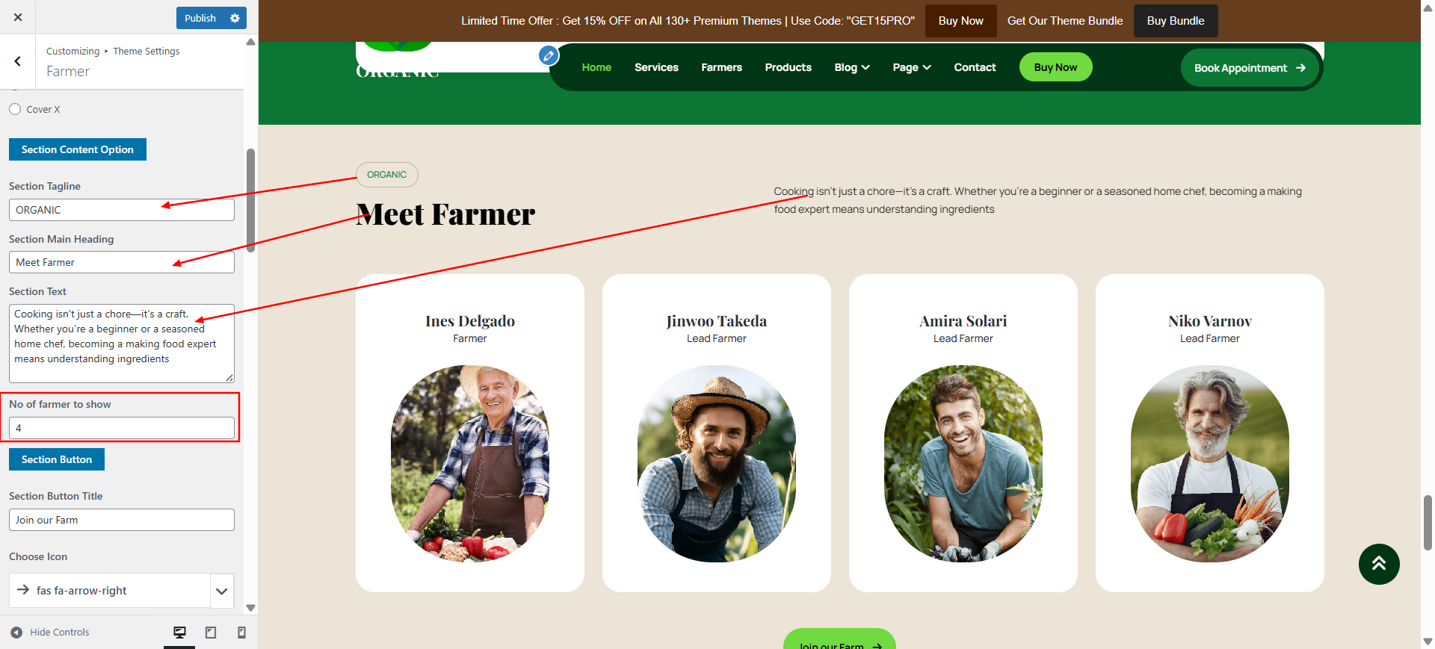This screenshot has height=649, width=1435.
Task: Switch to desktop preview device icon
Action: tap(179, 633)
